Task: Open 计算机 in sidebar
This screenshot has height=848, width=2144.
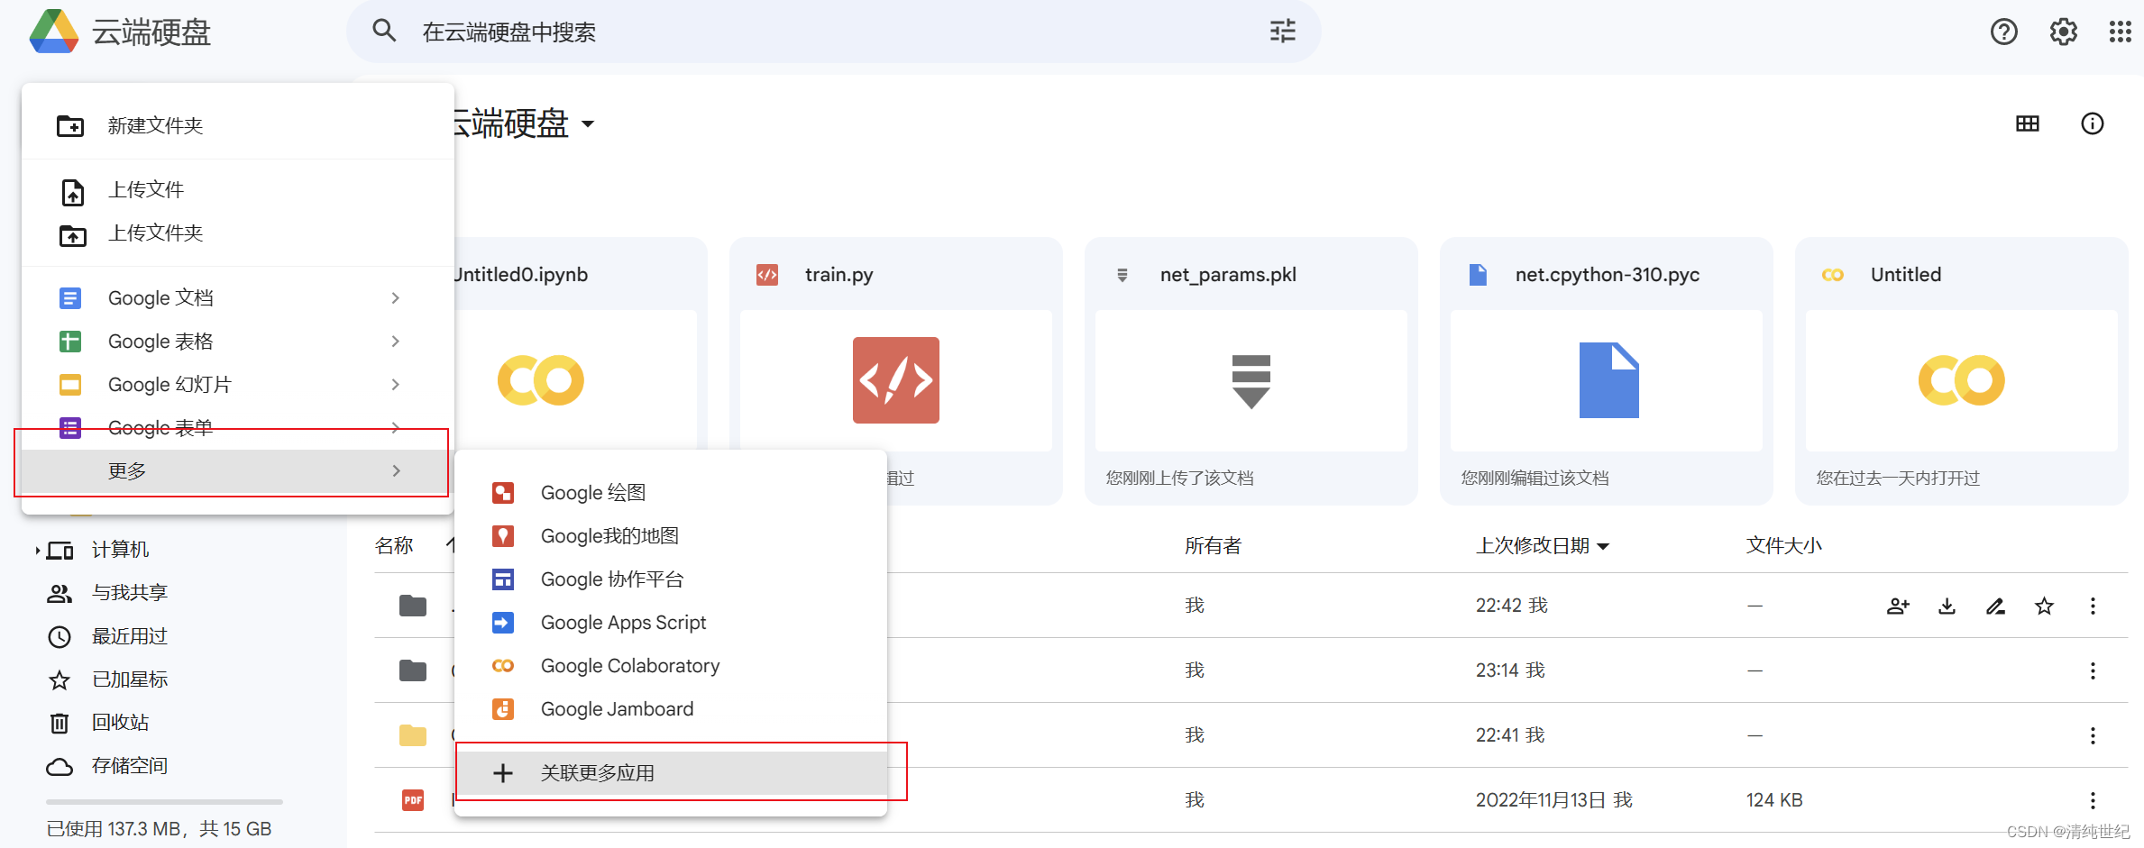Action: [120, 550]
